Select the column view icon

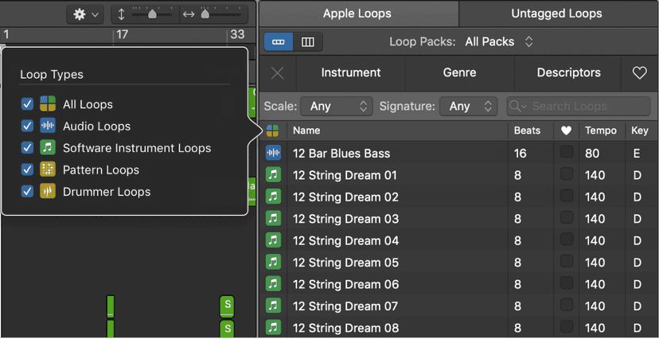click(308, 42)
